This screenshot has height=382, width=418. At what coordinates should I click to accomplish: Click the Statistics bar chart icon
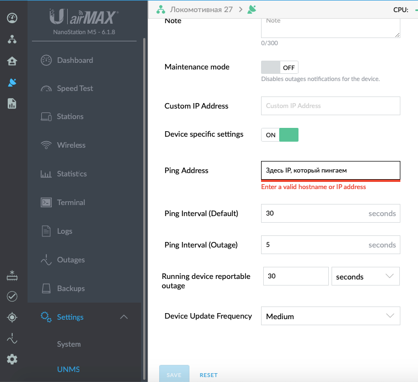[46, 174]
